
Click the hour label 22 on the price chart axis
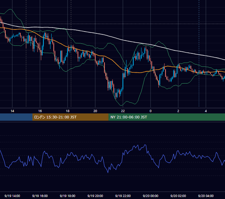pyautogui.click(x=123, y=111)
